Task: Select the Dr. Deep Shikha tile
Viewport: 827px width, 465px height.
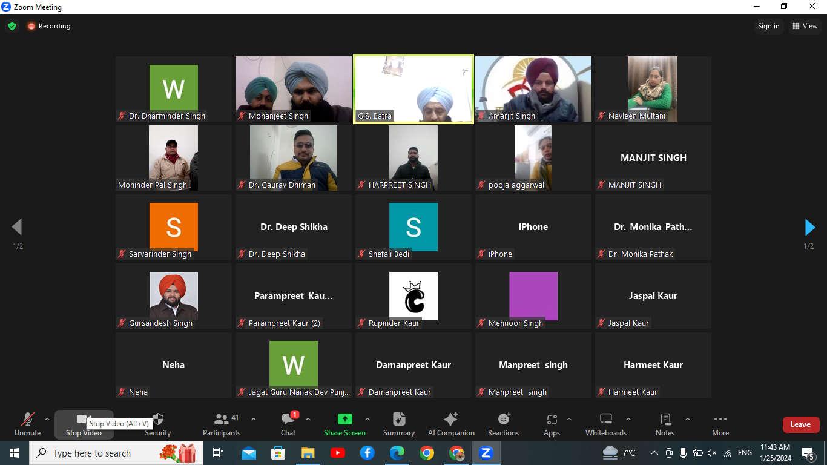Action: [x=294, y=227]
